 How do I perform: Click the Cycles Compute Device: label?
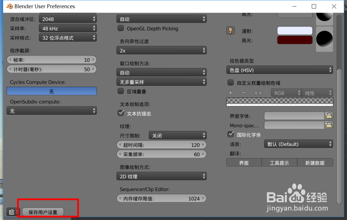tap(37, 82)
